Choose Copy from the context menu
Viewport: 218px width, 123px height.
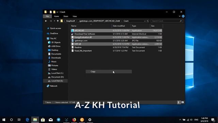(109, 71)
